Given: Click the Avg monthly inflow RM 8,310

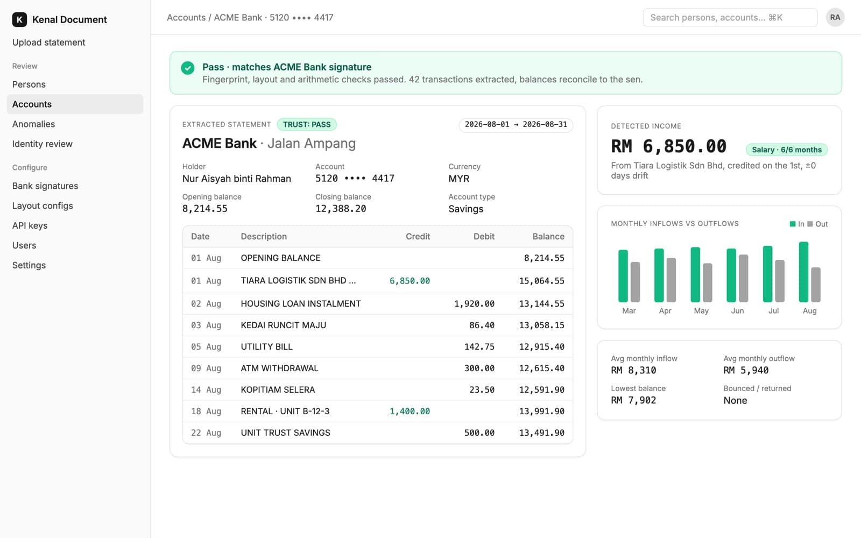Looking at the screenshot, I should point(633,371).
